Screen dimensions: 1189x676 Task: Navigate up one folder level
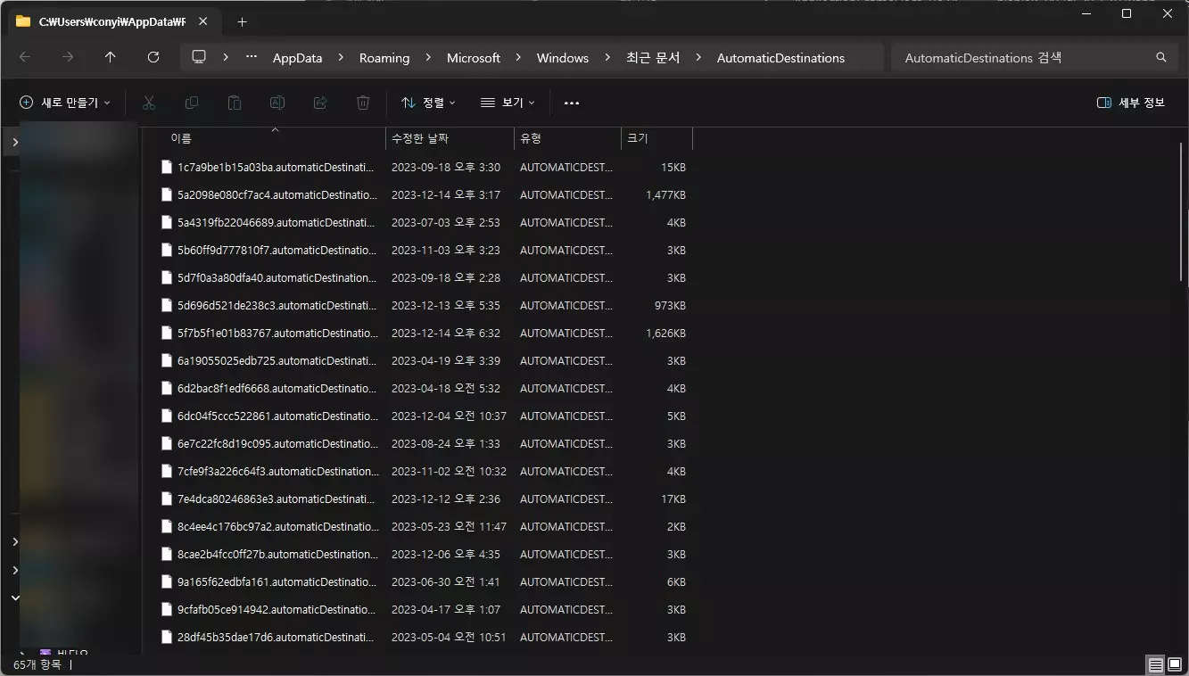[111, 57]
